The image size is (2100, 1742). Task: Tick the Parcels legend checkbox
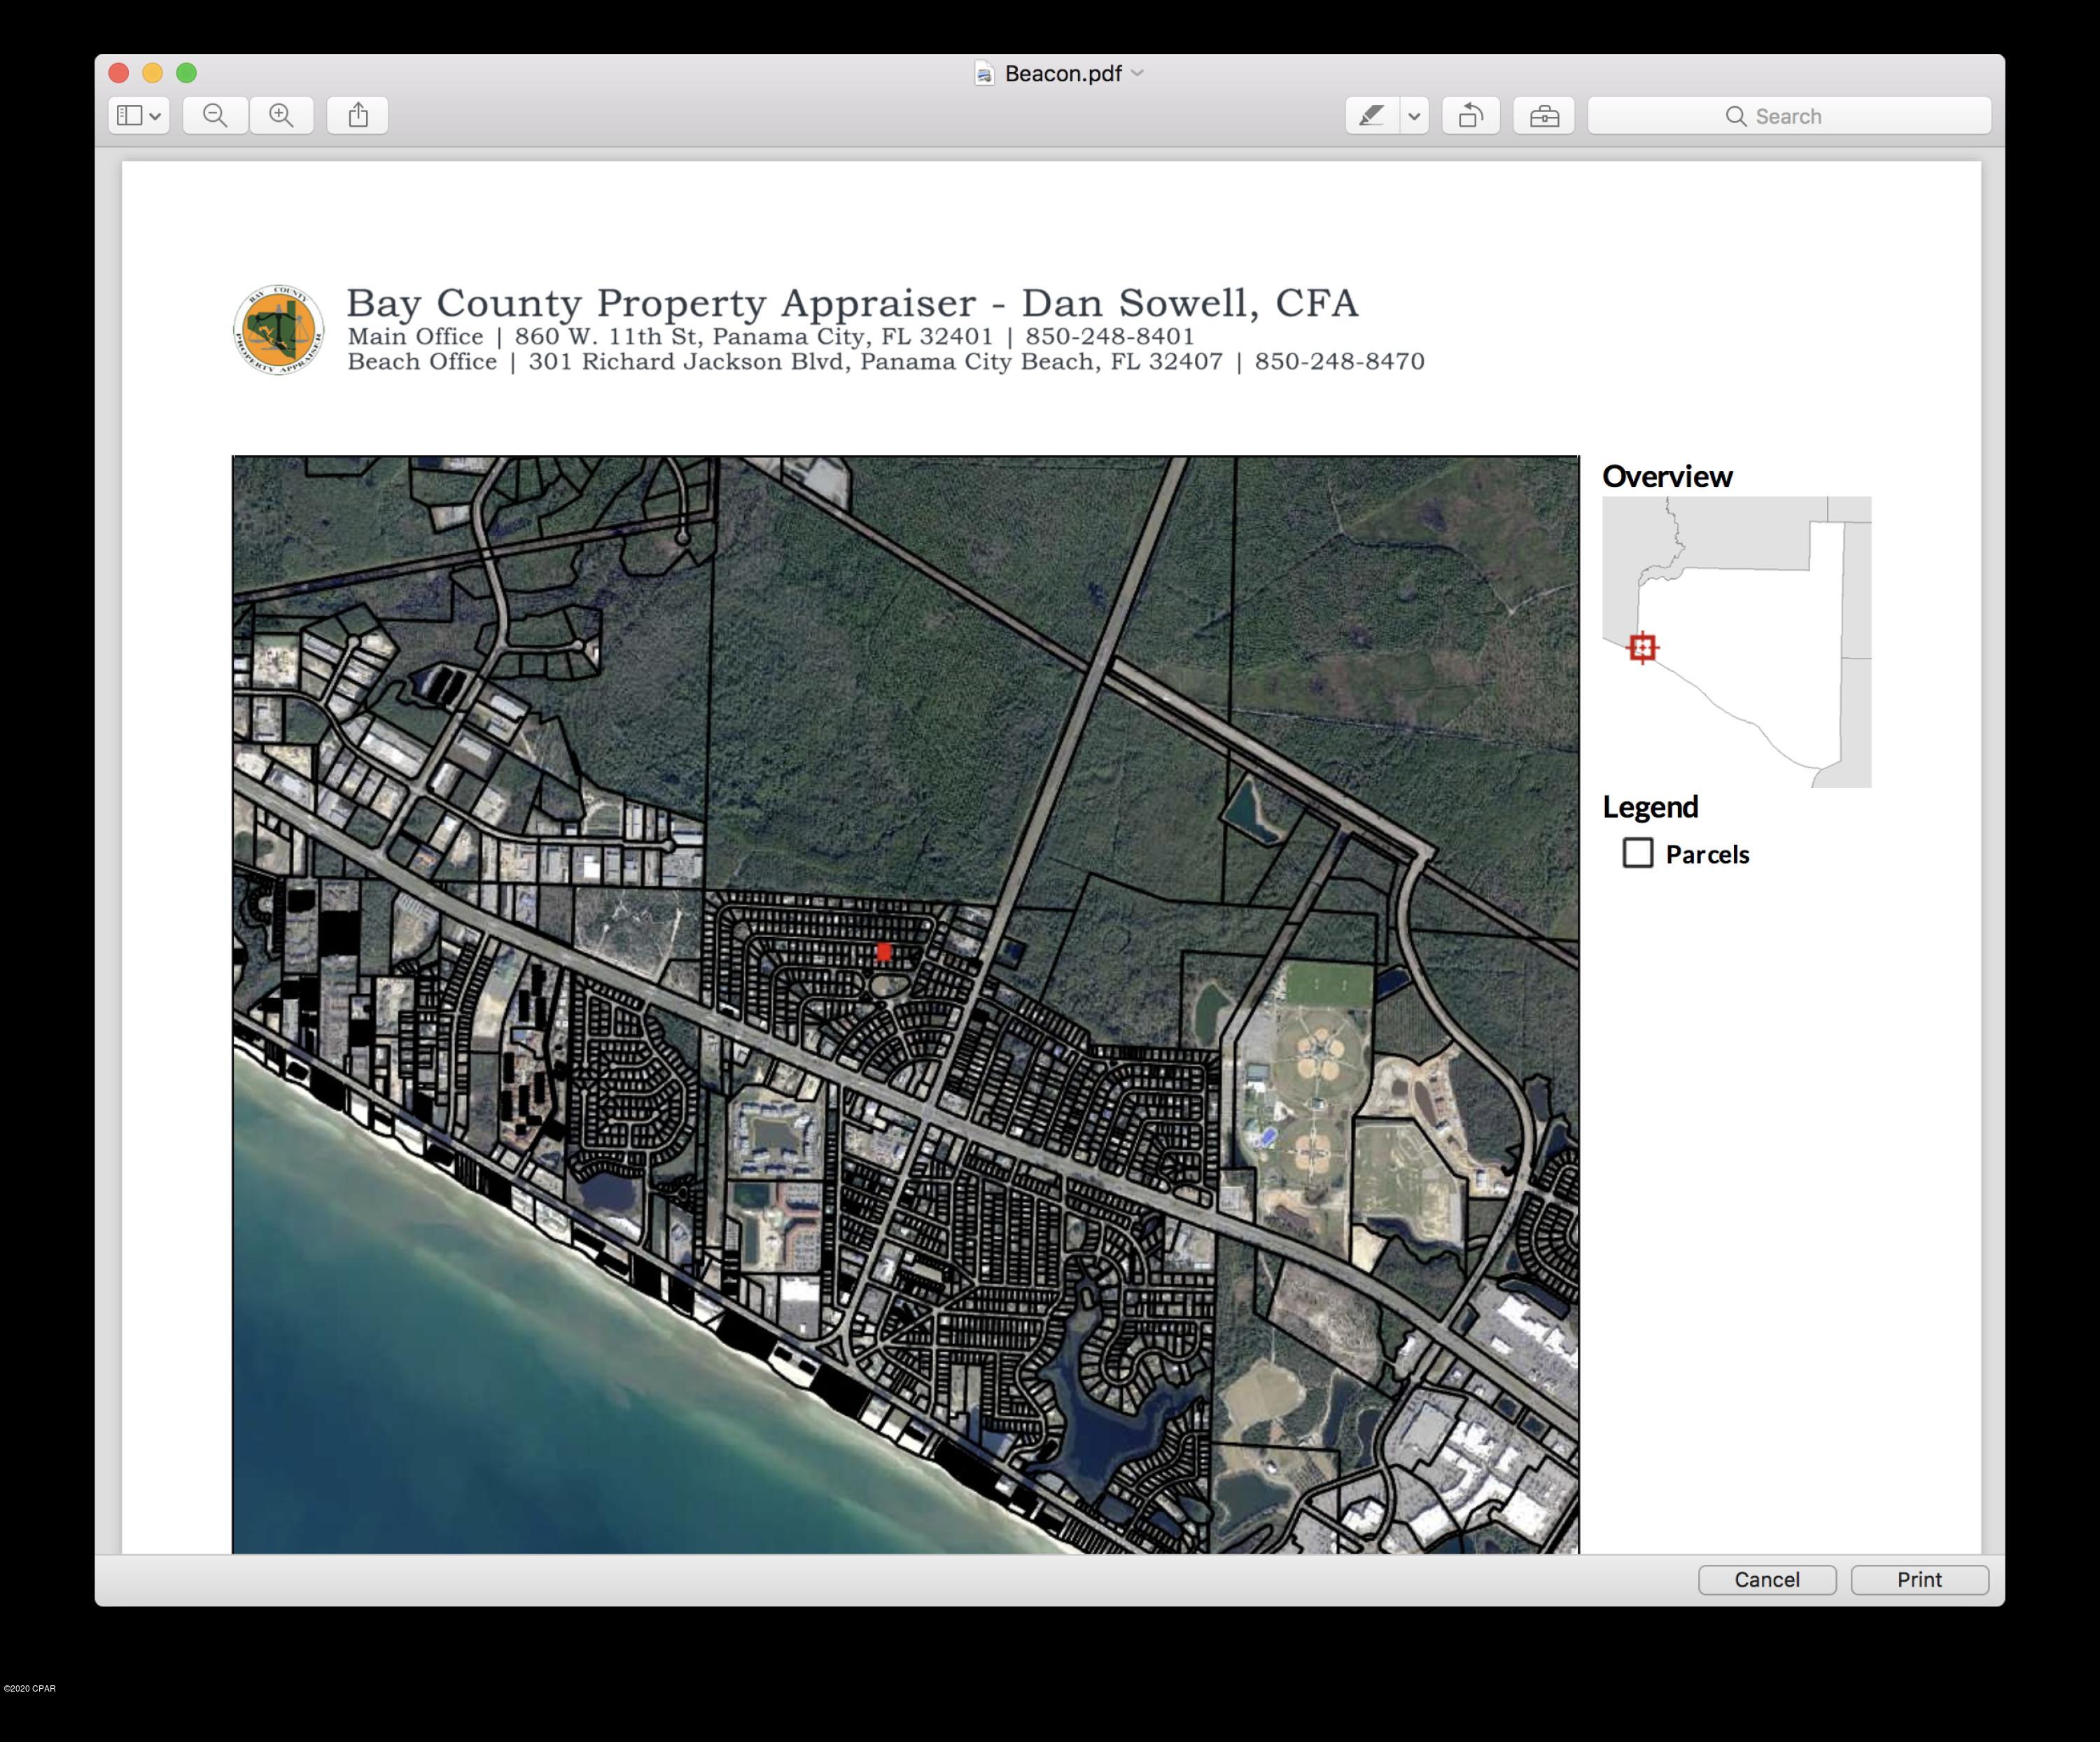click(1637, 853)
